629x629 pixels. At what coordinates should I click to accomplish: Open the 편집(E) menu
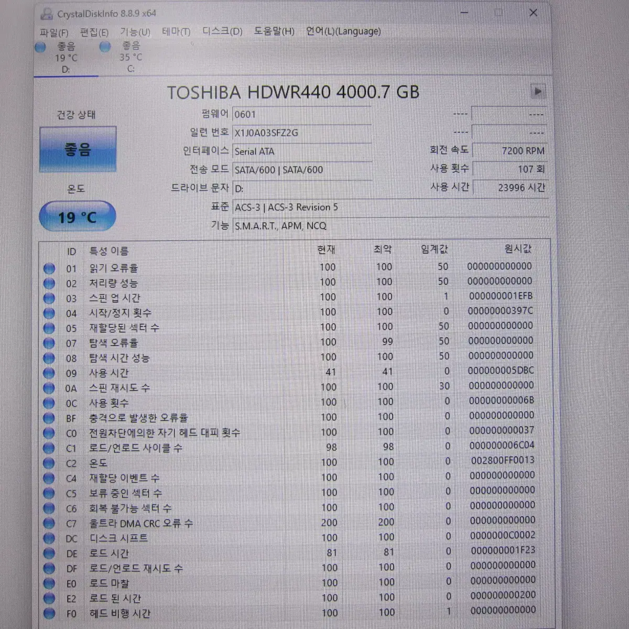[94, 32]
